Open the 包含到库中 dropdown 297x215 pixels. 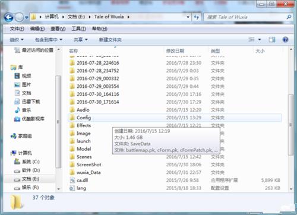(x=49, y=40)
